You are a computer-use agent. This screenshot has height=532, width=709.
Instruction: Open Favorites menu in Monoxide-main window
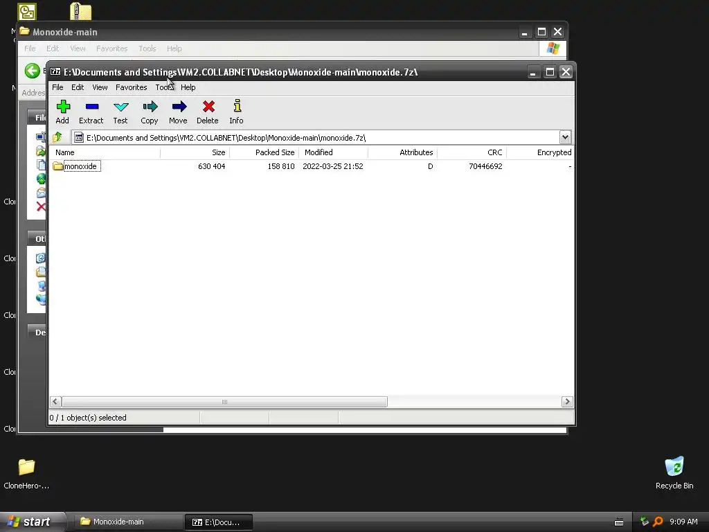(111, 48)
